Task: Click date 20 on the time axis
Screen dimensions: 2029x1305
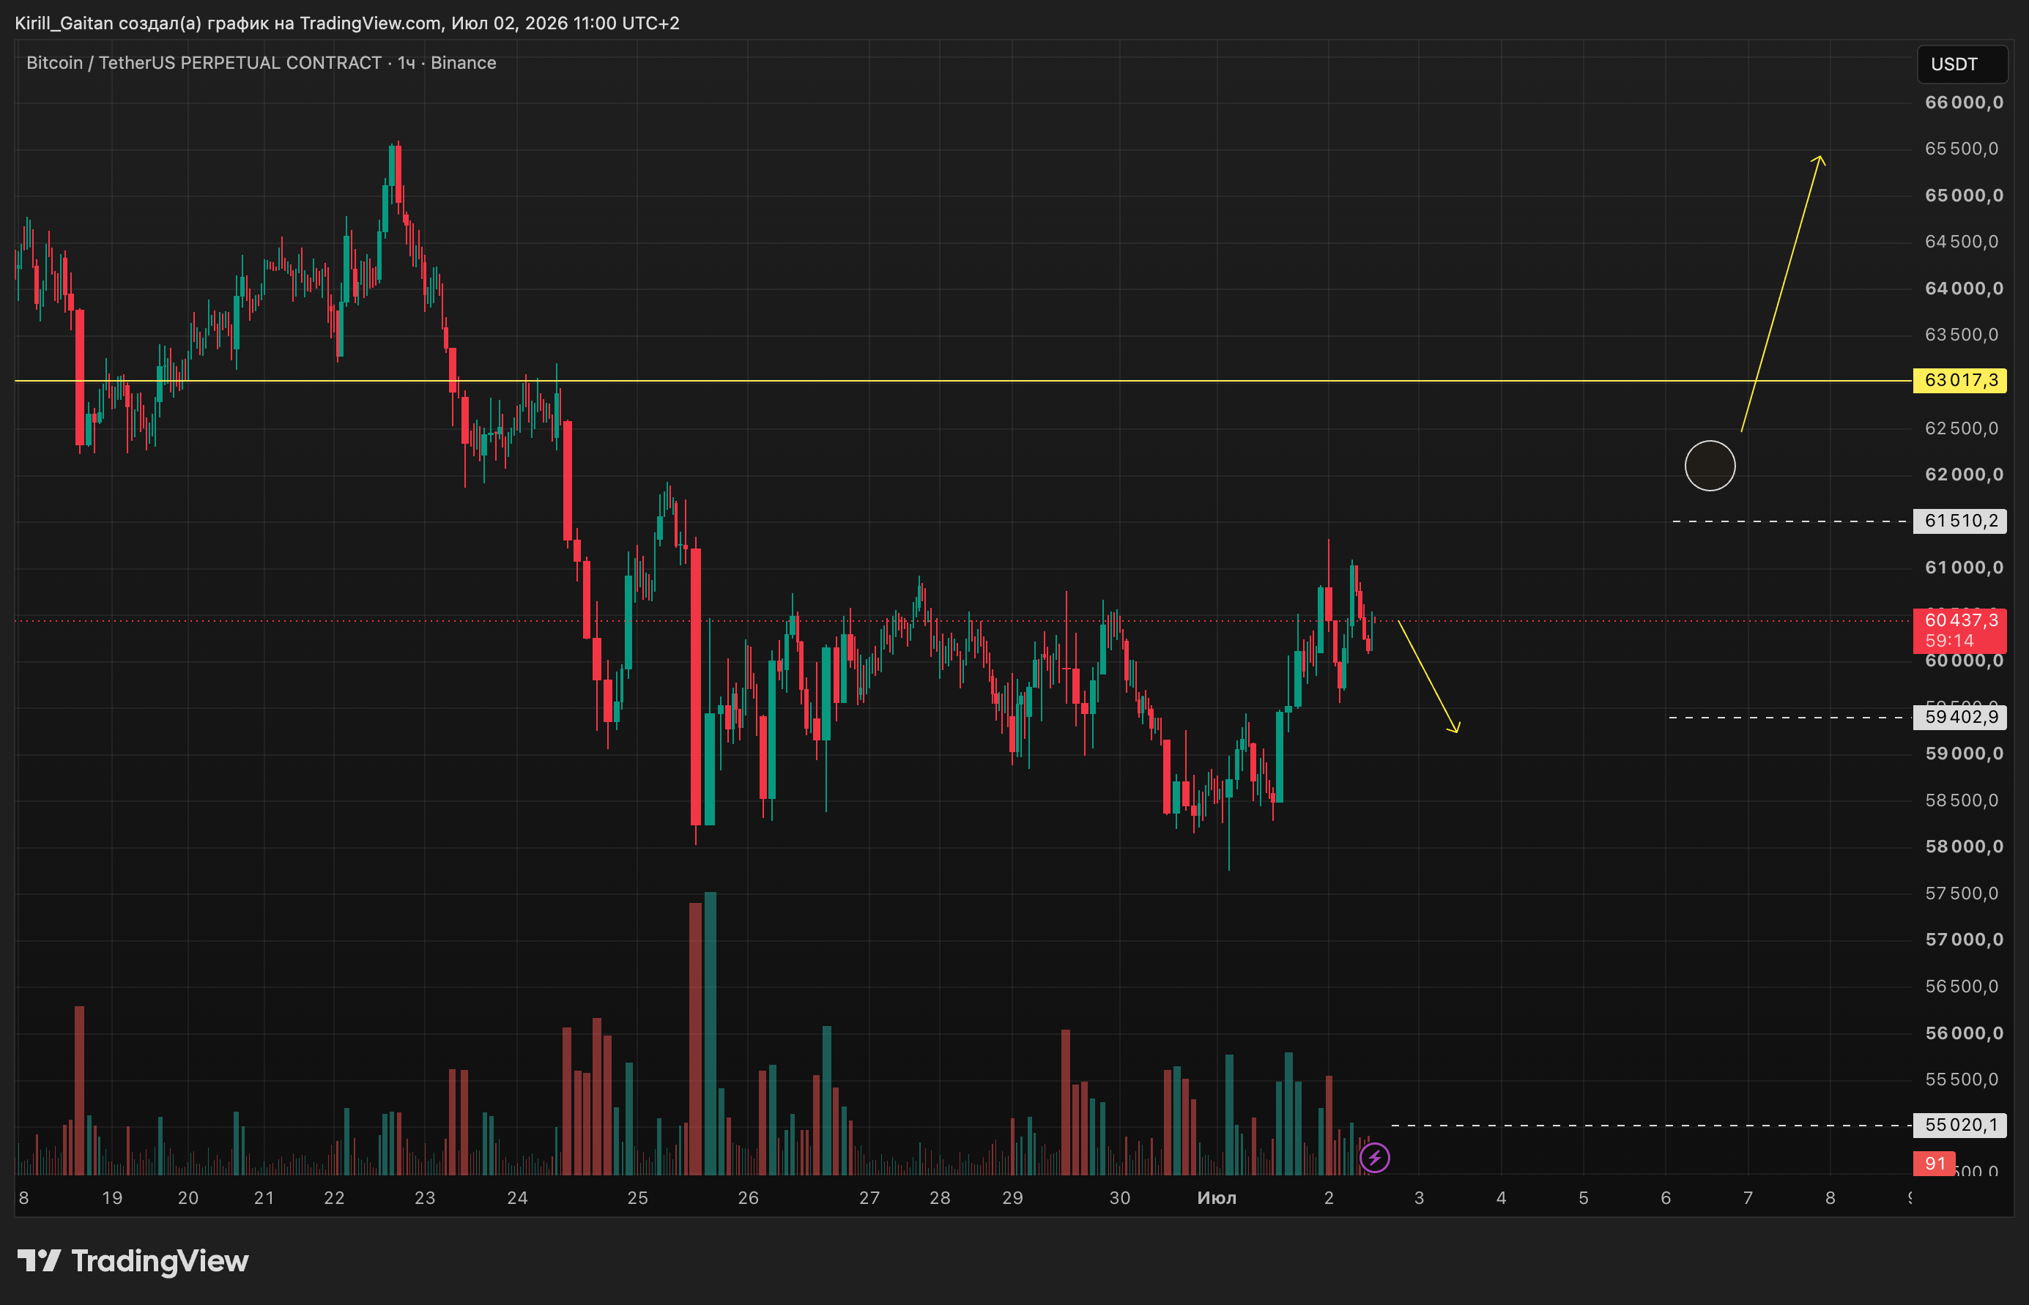Action: pos(188,1198)
